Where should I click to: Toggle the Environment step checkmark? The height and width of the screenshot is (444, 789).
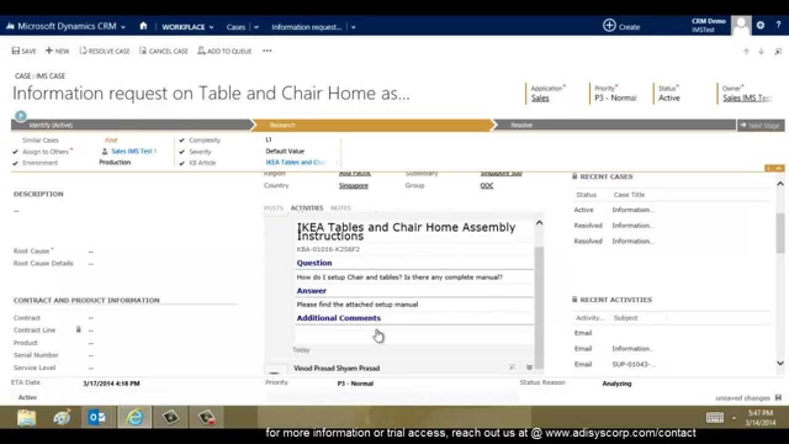15,163
